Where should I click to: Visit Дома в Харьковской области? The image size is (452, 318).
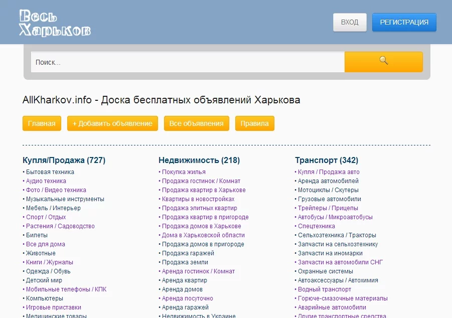pyautogui.click(x=203, y=235)
